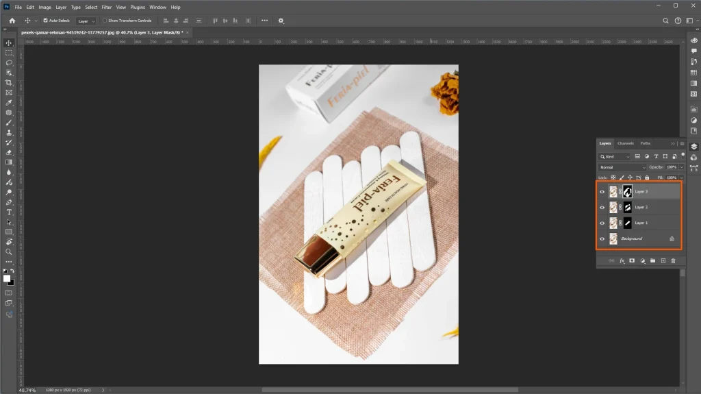Select the Dodge tool
This screenshot has width=701, height=394.
coord(9,192)
